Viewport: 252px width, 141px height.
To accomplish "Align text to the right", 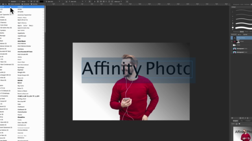I will coord(101,2).
